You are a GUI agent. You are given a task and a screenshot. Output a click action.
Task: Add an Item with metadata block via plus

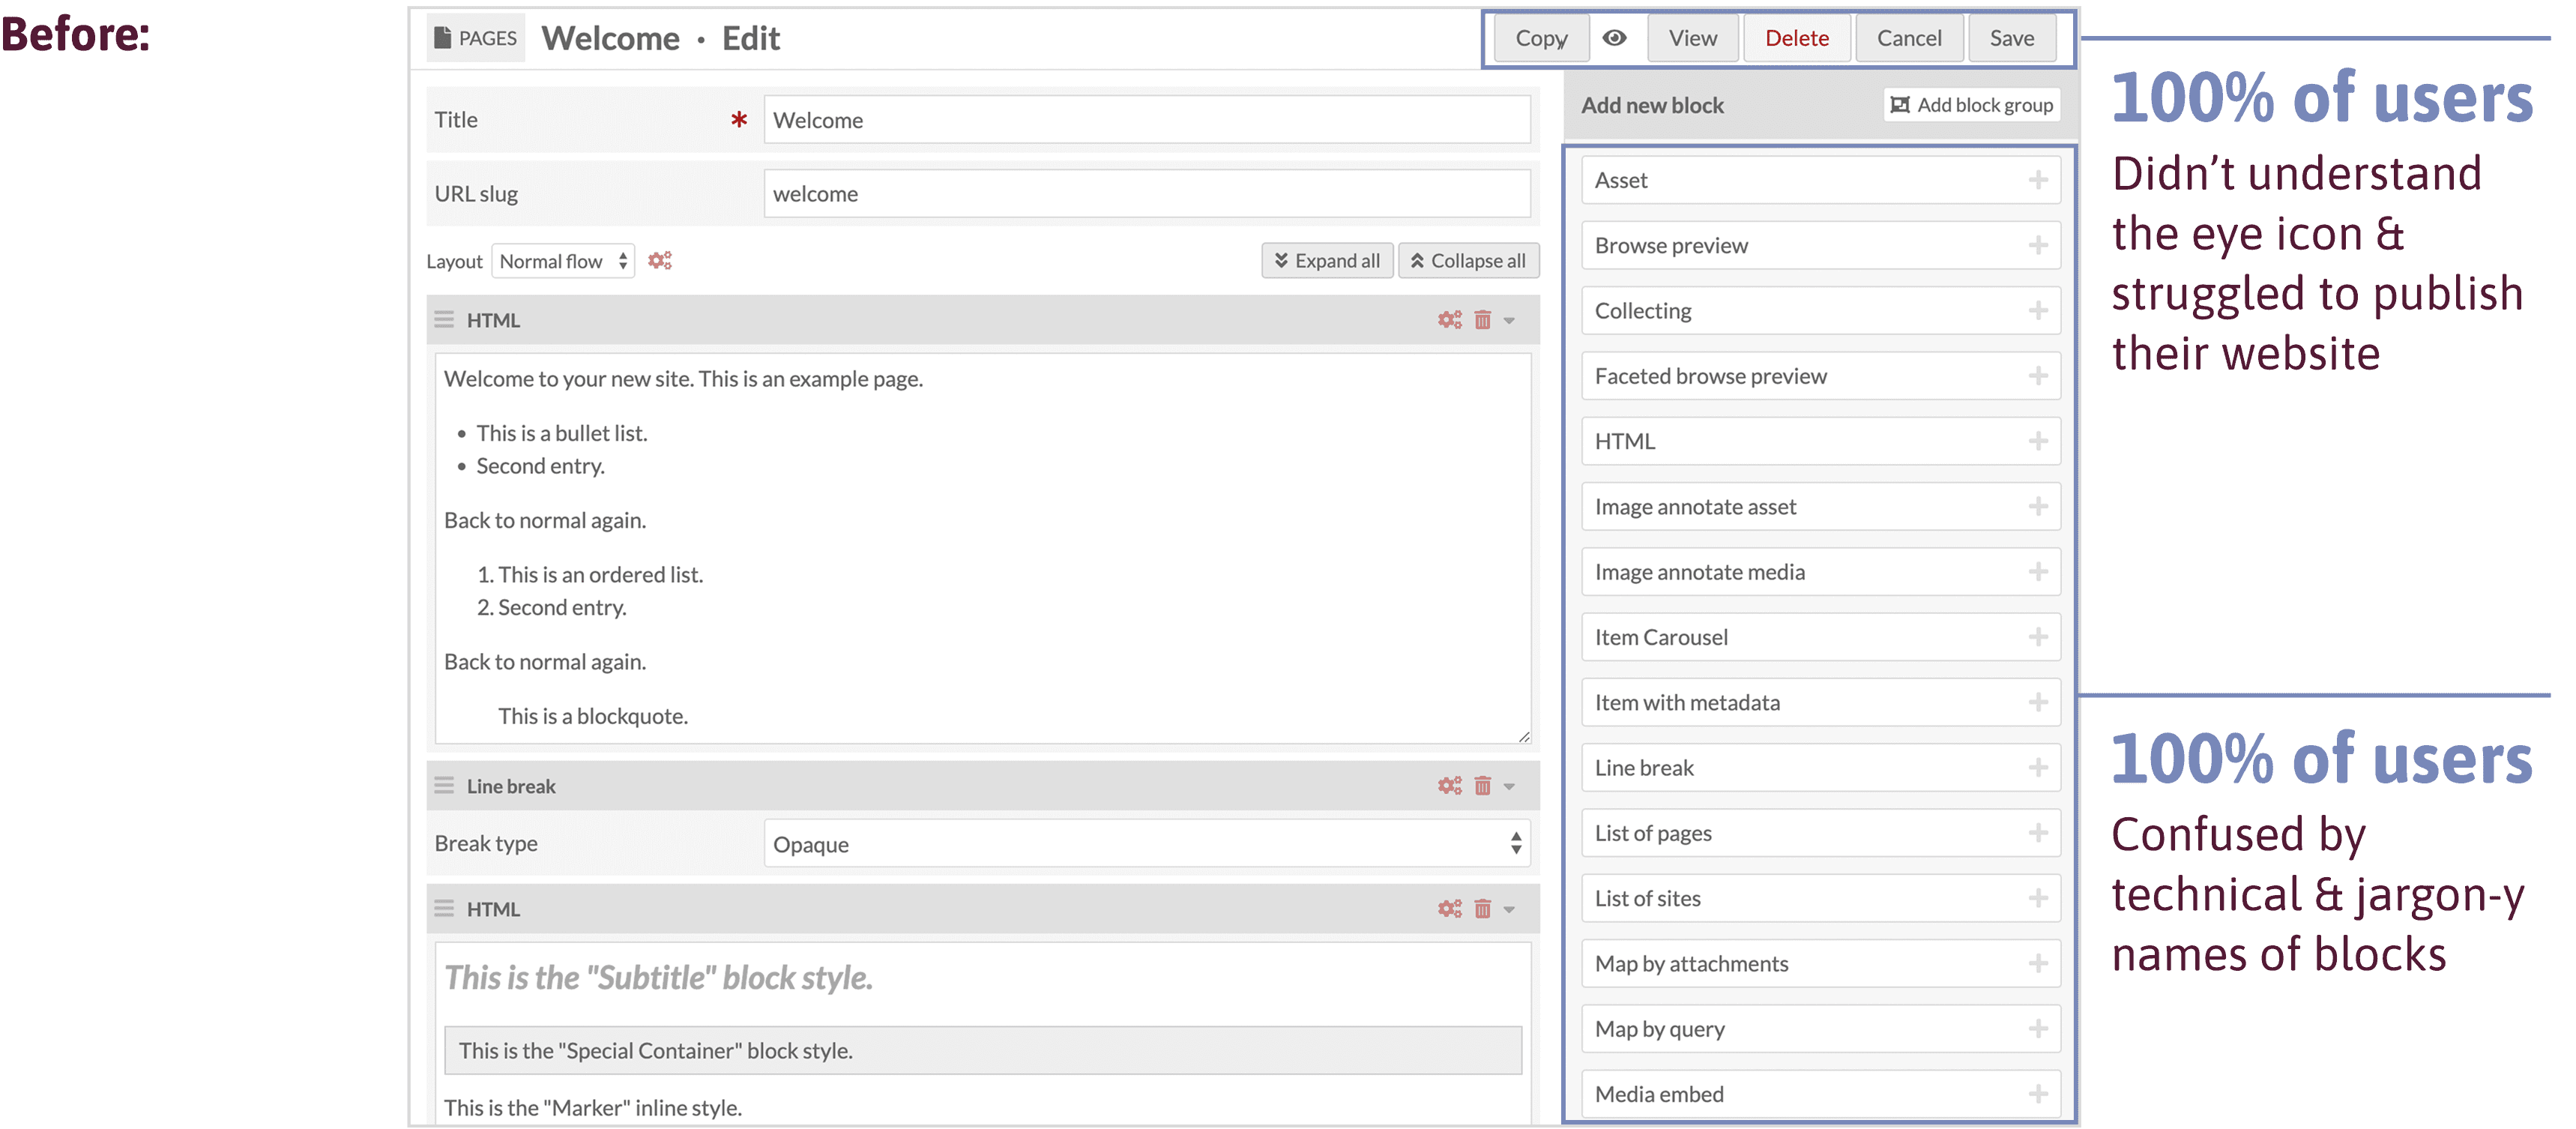pyautogui.click(x=2037, y=703)
